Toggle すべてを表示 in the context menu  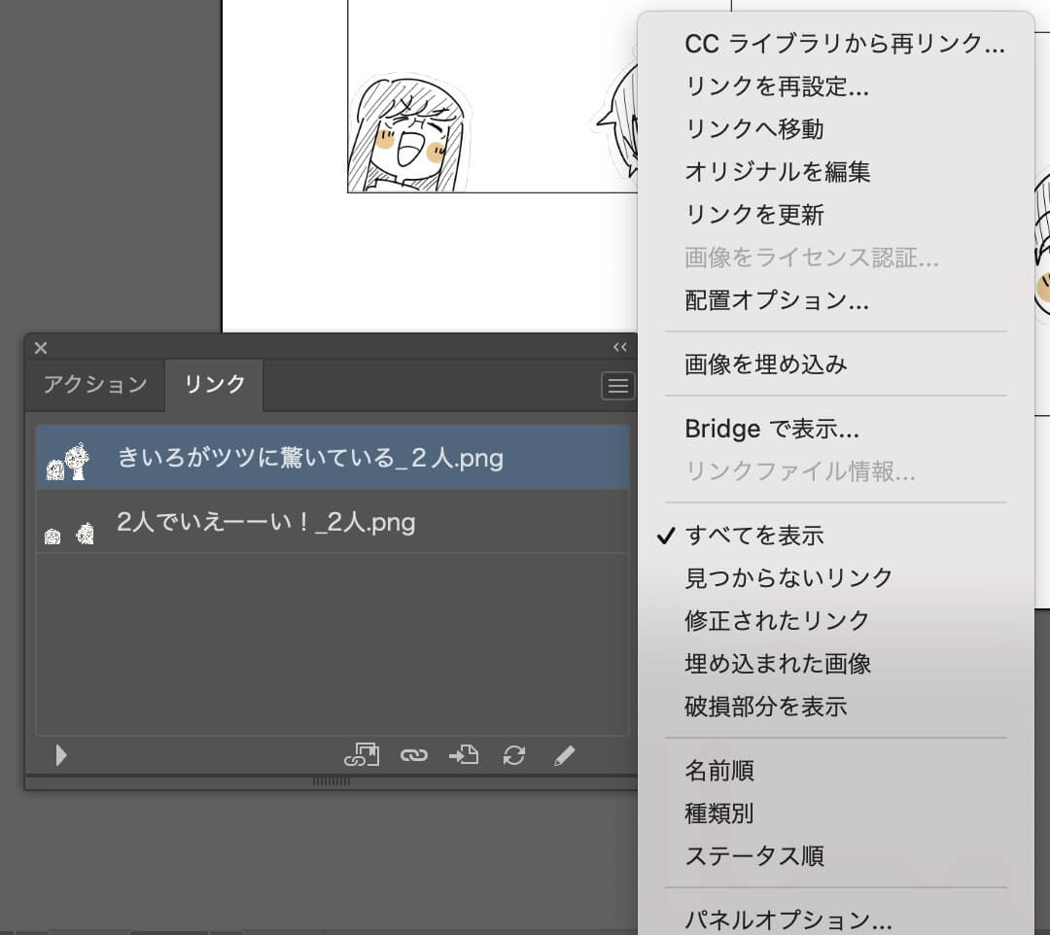click(x=753, y=534)
